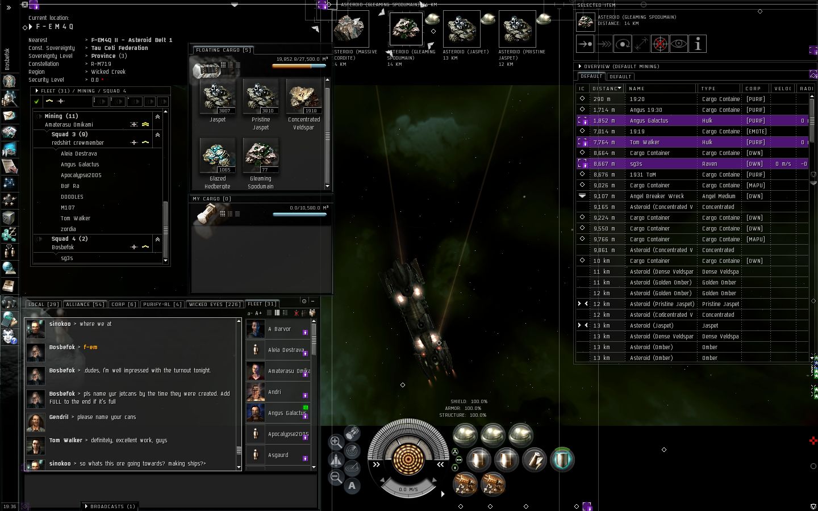The width and height of the screenshot is (818, 511).
Task: Toggle the green checkmark in Fleet window
Action: (x=37, y=102)
